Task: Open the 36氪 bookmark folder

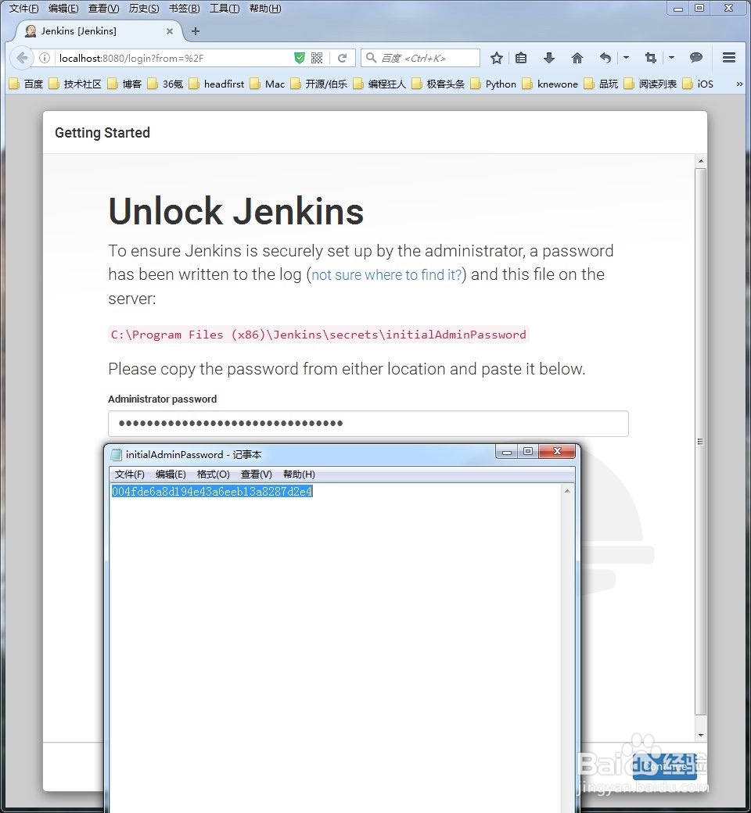Action: (x=165, y=84)
